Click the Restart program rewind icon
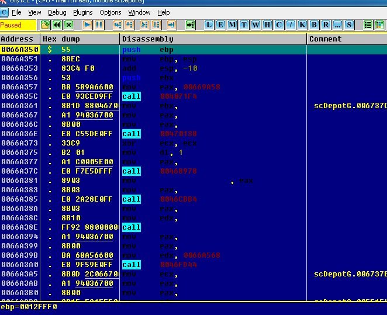Viewport: 387px width, 315px height. [57, 25]
